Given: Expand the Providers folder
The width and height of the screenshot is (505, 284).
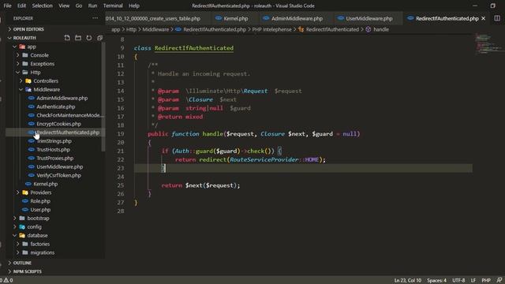Looking at the screenshot, I should click(40, 192).
